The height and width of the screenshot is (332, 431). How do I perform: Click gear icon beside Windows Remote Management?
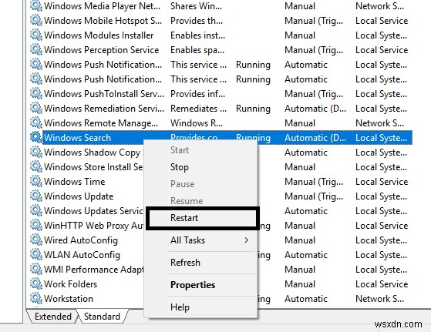(x=35, y=122)
